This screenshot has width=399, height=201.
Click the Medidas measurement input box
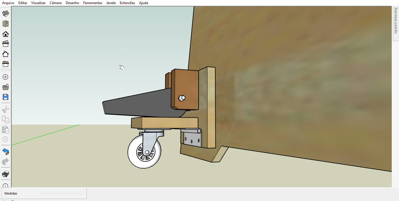click(63, 193)
